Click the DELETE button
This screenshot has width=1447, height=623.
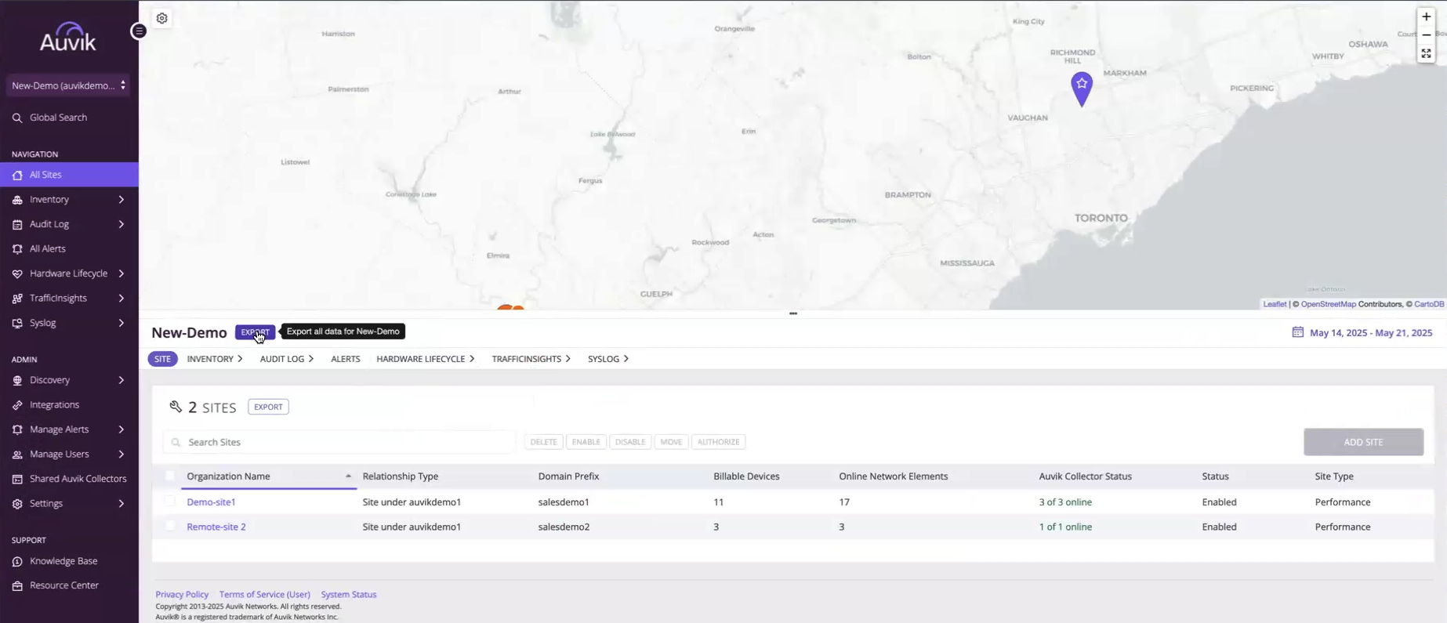tap(543, 442)
